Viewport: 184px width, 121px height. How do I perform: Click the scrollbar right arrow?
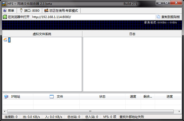(179, 111)
